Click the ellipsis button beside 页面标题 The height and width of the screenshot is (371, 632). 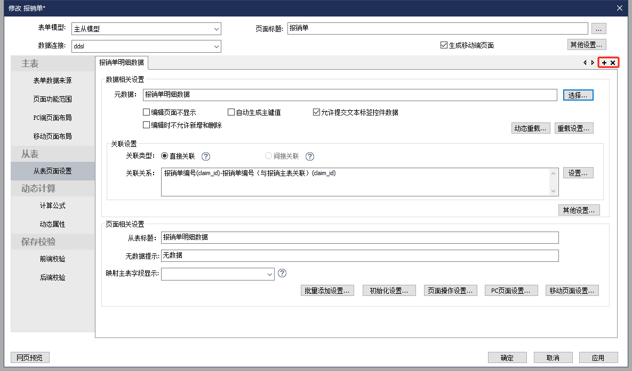point(598,29)
